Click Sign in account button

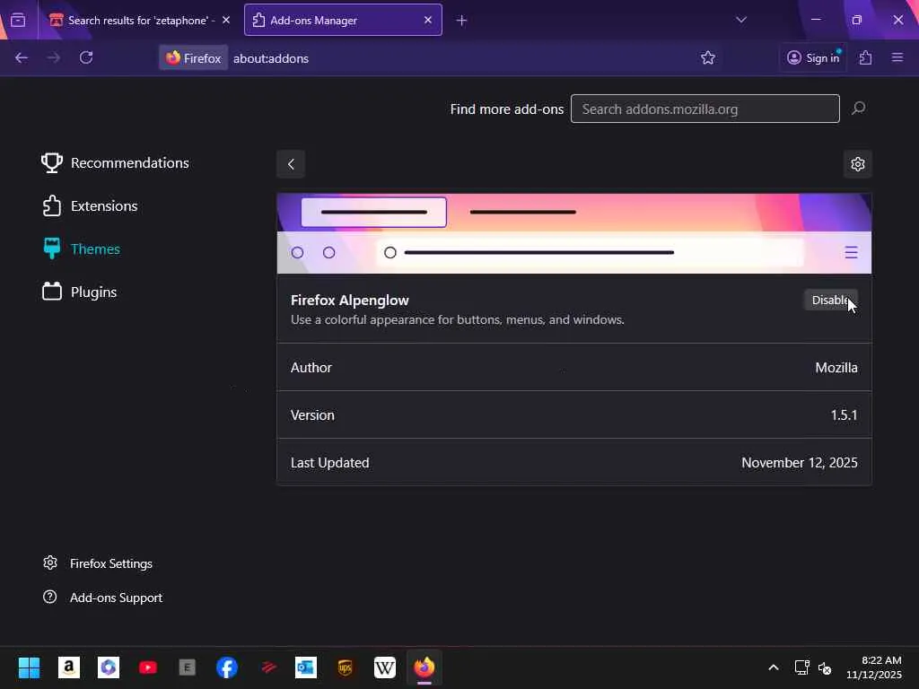(813, 58)
